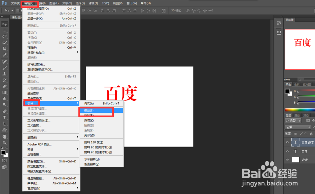Toggle lock transparent pixels

coord(295,134)
